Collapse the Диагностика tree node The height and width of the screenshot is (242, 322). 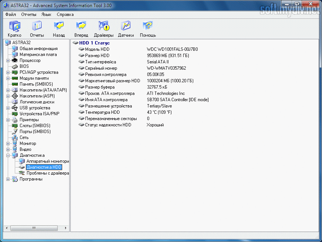tap(8, 155)
